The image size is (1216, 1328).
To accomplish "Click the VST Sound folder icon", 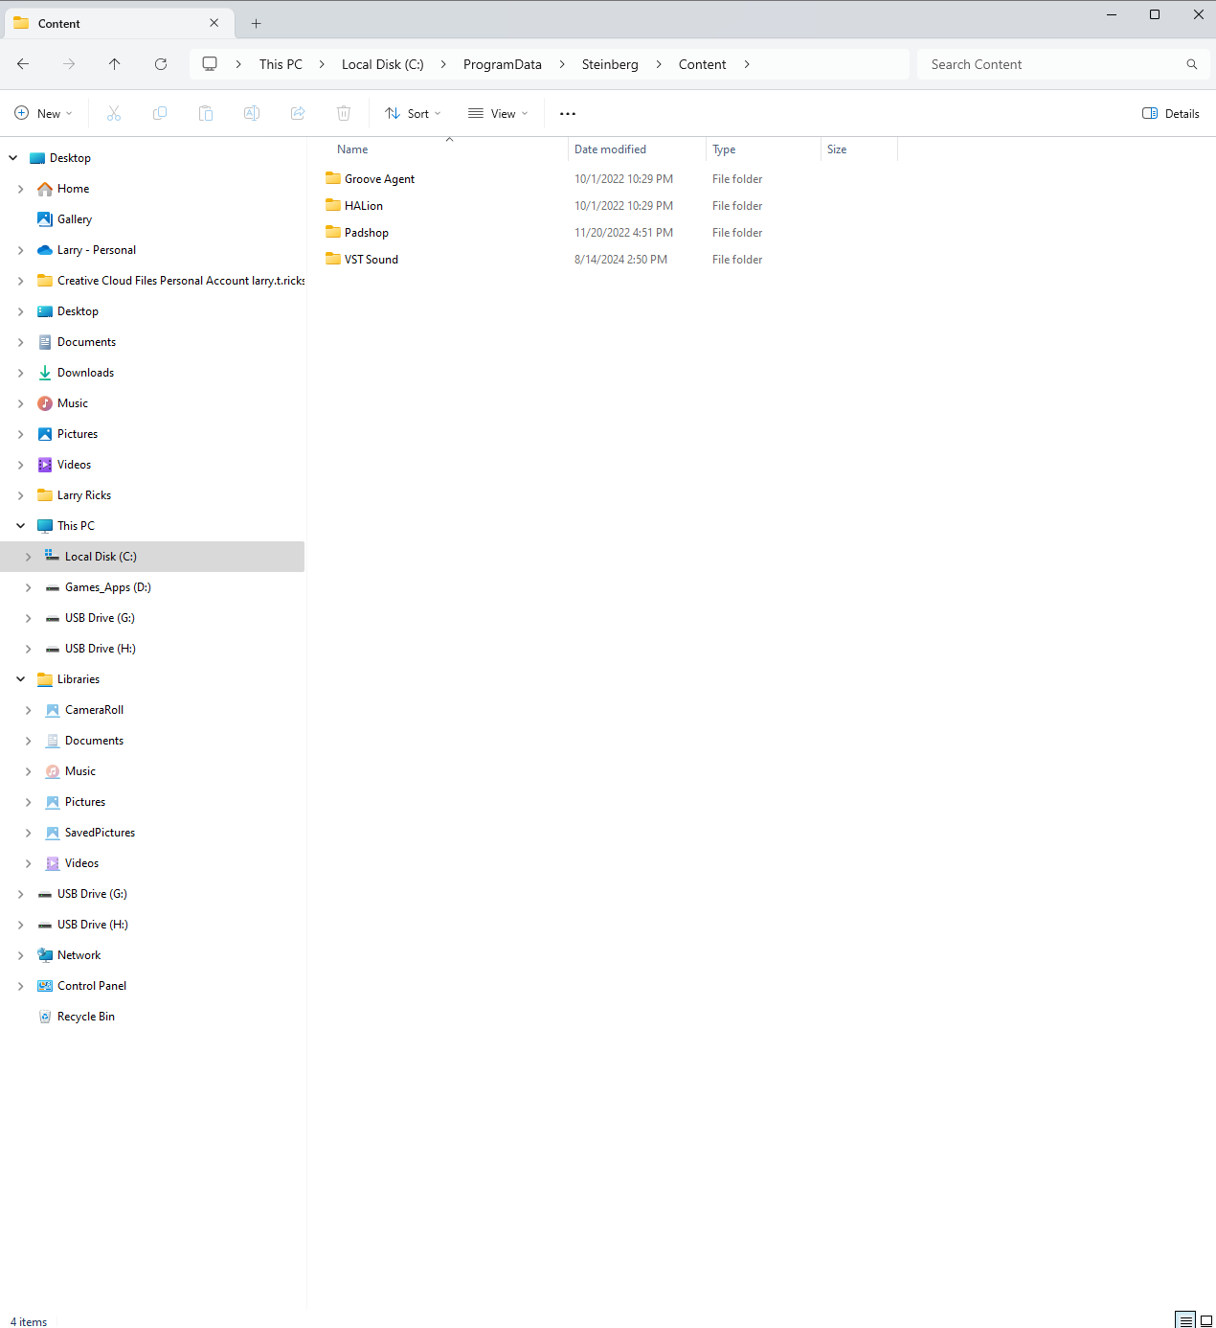I will tap(333, 259).
